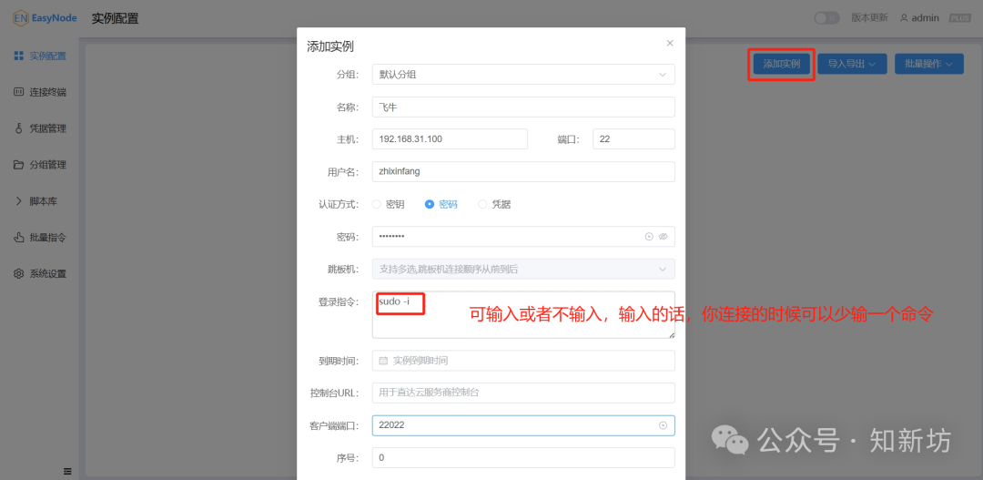
Task: Click the 凭据管理 key icon in sidebar
Action: click(x=19, y=128)
